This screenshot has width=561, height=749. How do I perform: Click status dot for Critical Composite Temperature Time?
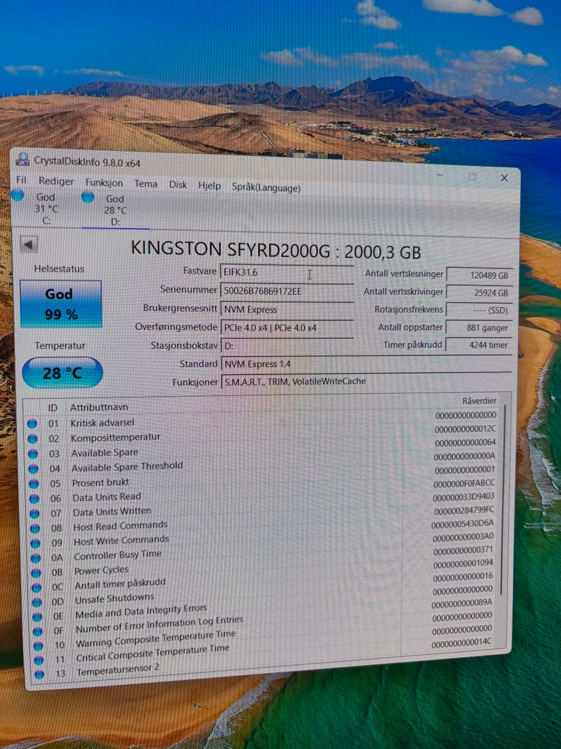(39, 660)
